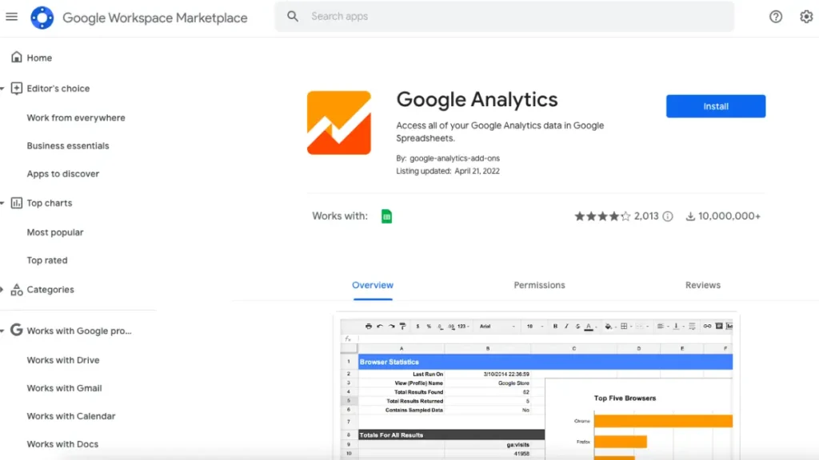
Task: Click the Google Sheets works-with icon
Action: 386,216
